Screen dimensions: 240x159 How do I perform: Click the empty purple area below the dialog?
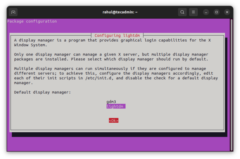[119, 144]
